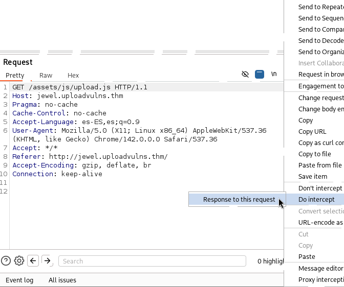The height and width of the screenshot is (287, 344).
Task: Toggle the blue message wrap icon
Action: (260, 74)
